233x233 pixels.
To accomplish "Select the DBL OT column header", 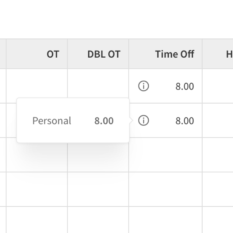I will (x=98, y=54).
